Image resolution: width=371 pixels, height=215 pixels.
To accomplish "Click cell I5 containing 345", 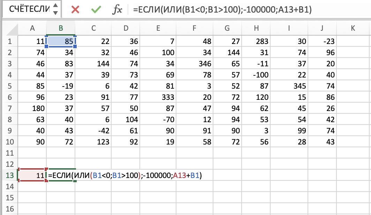I will tap(289, 86).
